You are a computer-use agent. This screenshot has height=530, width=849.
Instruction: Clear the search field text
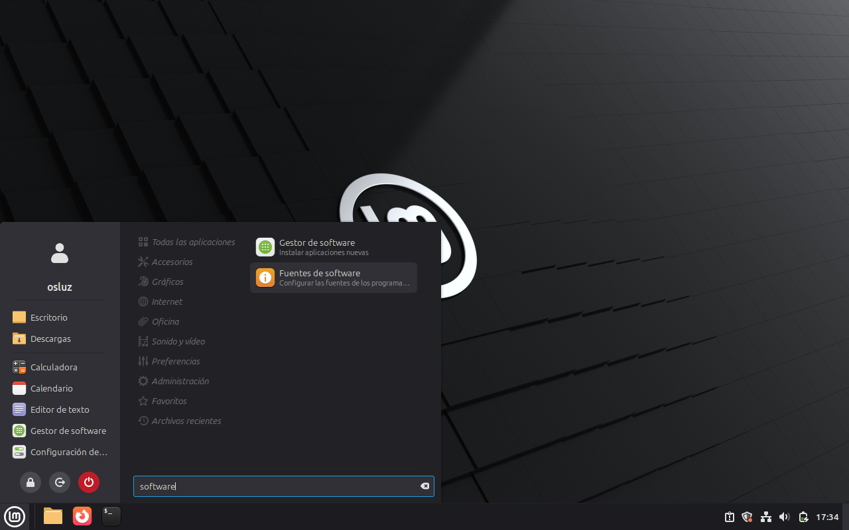(425, 486)
